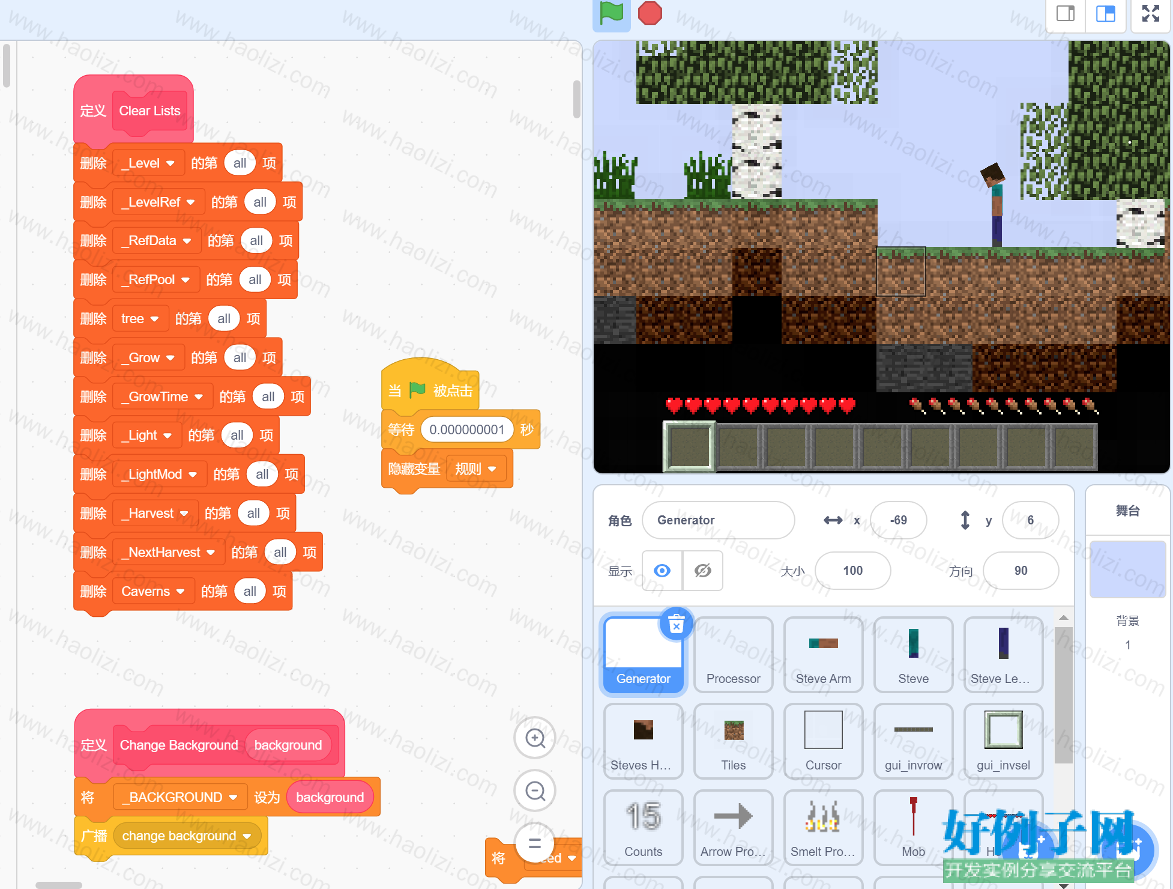Select the Smelt Progress sprite
The image size is (1173, 889).
823,828
